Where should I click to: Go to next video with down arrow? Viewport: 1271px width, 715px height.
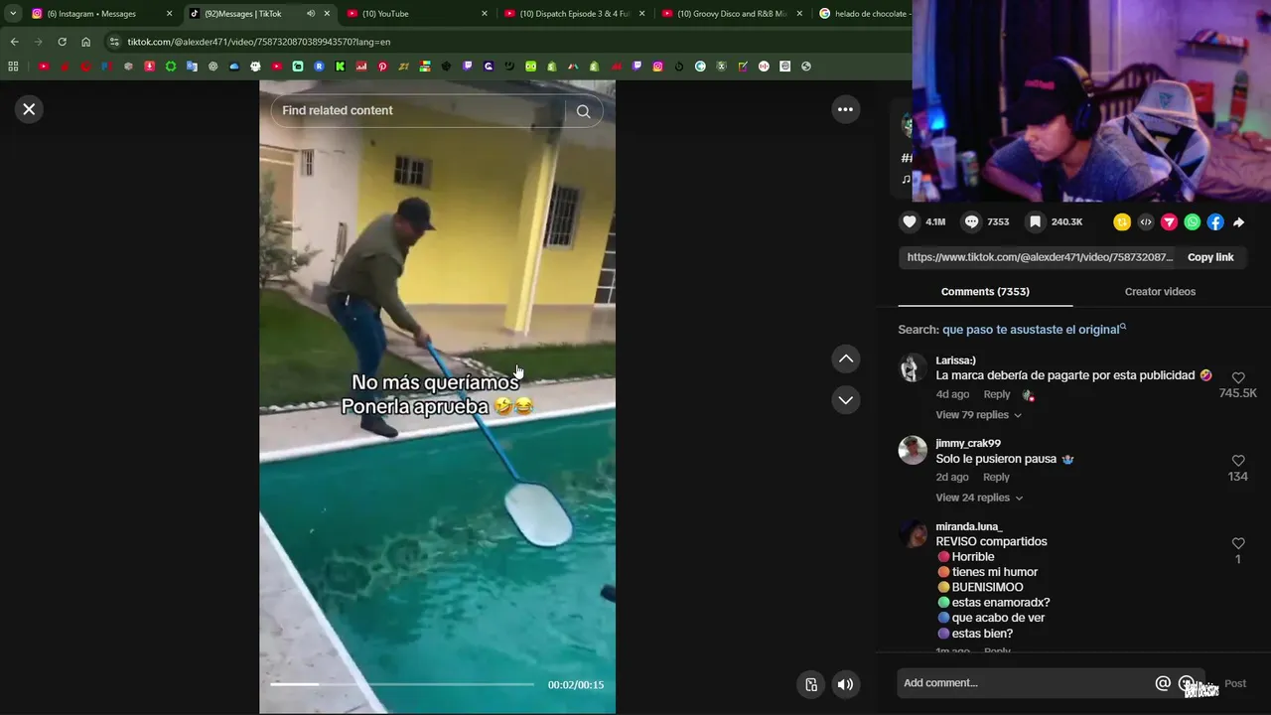point(845,400)
